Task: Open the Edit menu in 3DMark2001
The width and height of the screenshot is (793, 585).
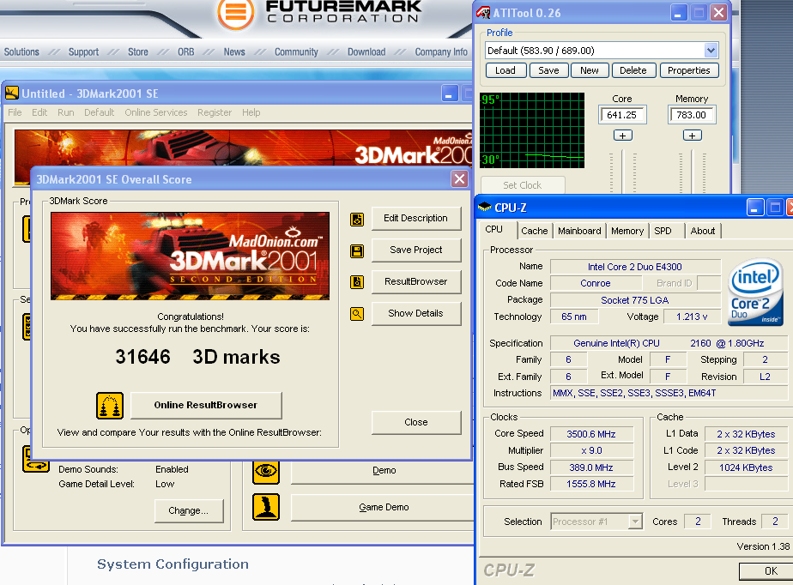Action: pos(39,112)
